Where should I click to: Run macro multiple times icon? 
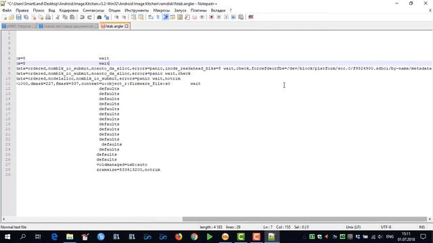click(233, 17)
